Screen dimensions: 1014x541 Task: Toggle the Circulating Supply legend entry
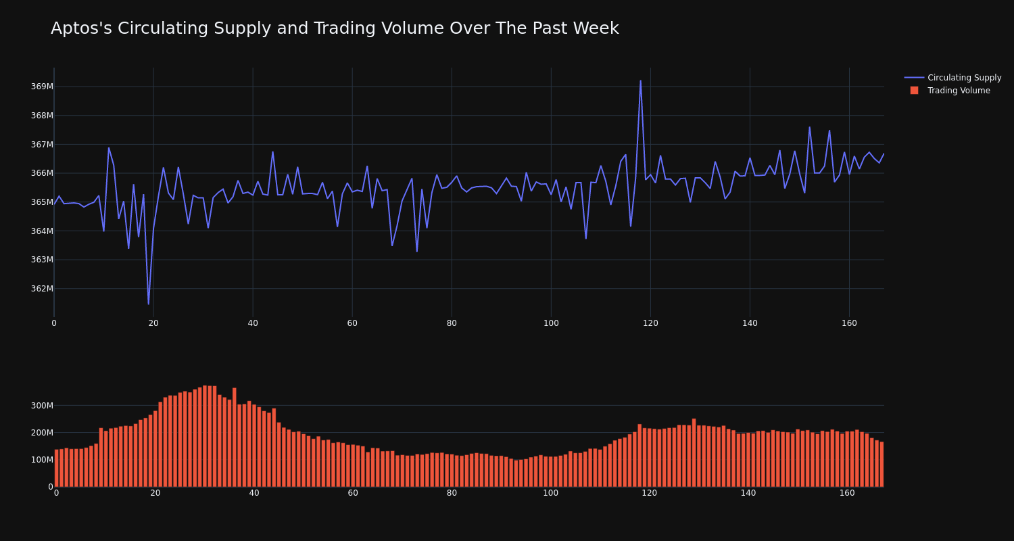pyautogui.click(x=952, y=78)
